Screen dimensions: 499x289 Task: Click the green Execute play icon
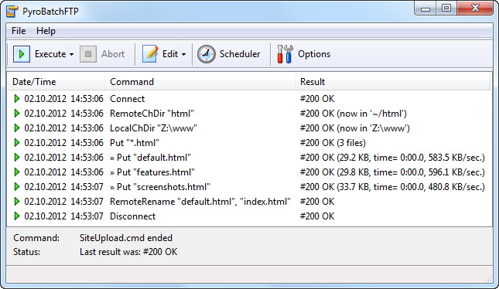(x=22, y=54)
